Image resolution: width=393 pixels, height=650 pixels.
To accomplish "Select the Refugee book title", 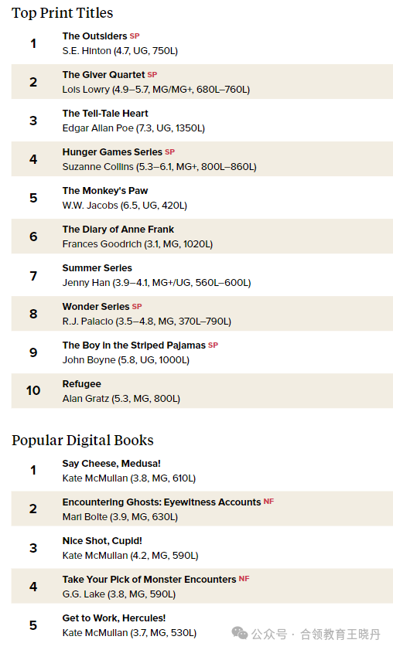I will [82, 384].
